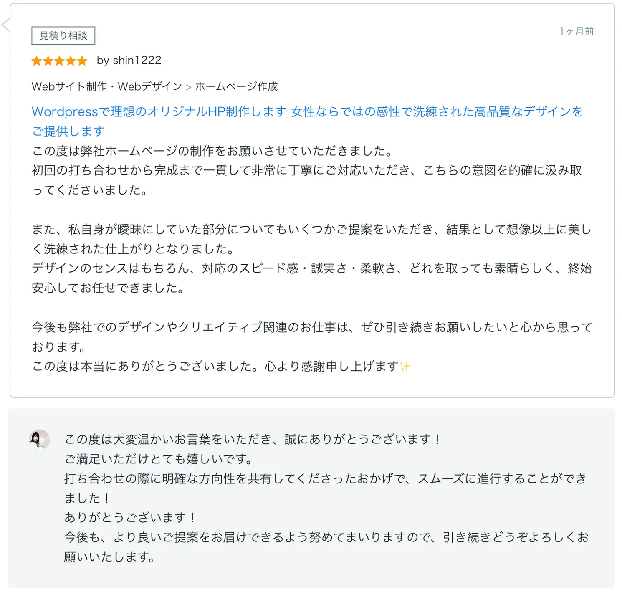Click the seller's profile avatar in the reply
The image size is (622, 597).
point(40,440)
